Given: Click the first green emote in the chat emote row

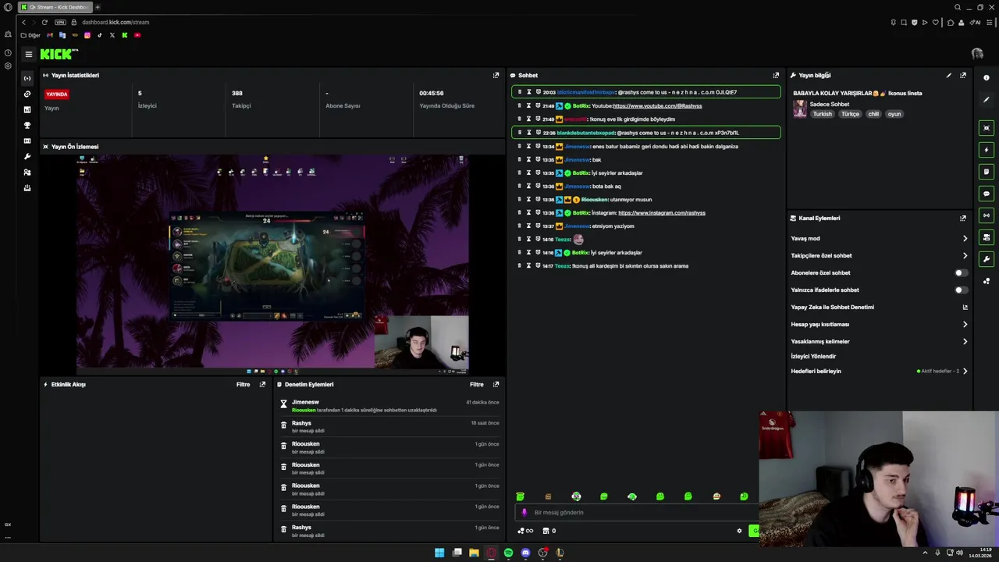Looking at the screenshot, I should [521, 496].
